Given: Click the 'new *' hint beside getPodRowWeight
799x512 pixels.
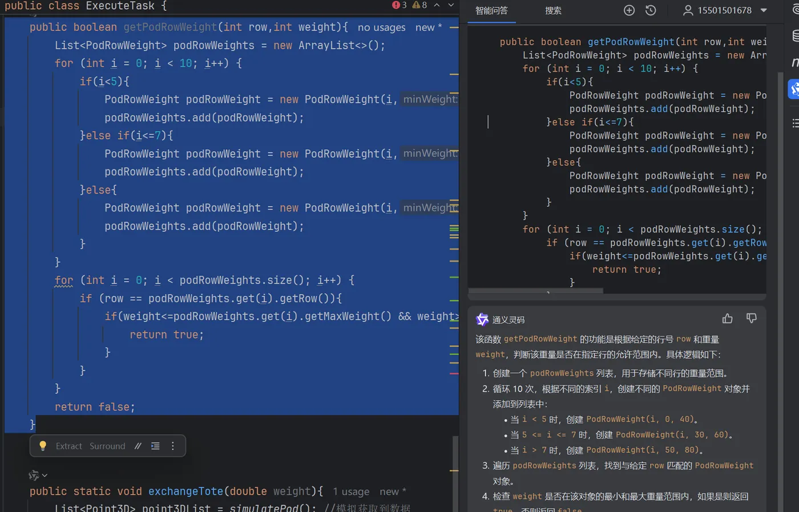Looking at the screenshot, I should click(429, 27).
